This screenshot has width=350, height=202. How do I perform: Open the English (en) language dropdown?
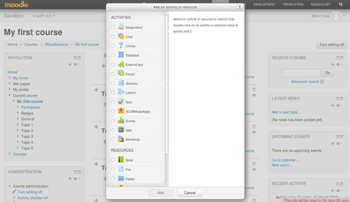tap(44, 16)
